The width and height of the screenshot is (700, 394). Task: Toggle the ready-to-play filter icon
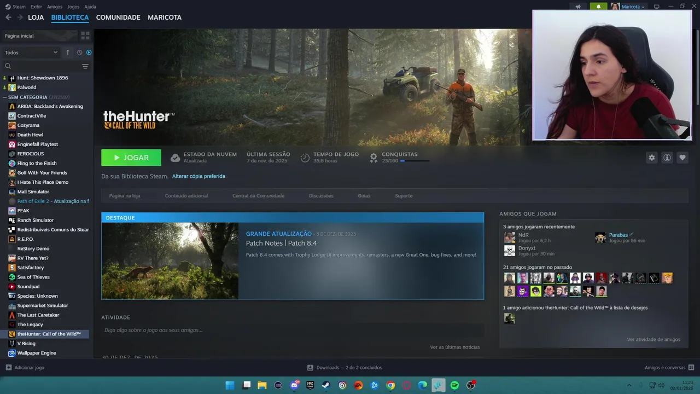(x=89, y=53)
